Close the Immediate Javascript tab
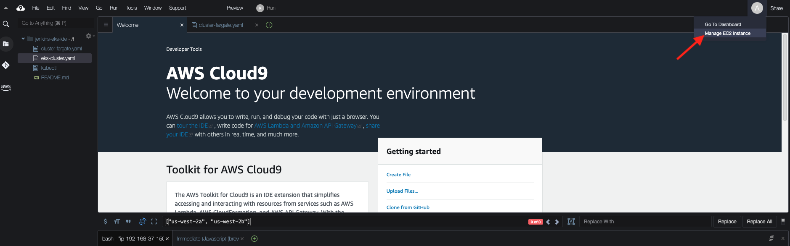790x246 pixels. [x=242, y=239]
